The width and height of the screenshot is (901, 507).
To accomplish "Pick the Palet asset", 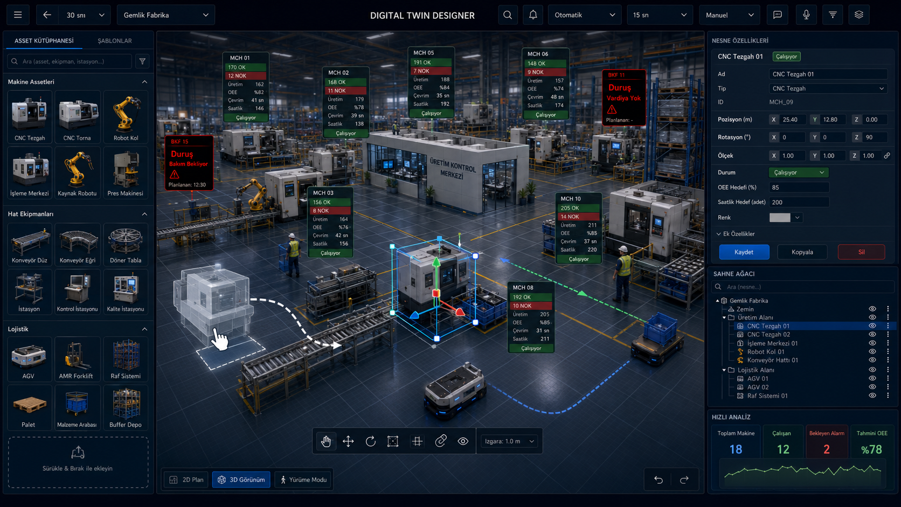I will click(29, 407).
